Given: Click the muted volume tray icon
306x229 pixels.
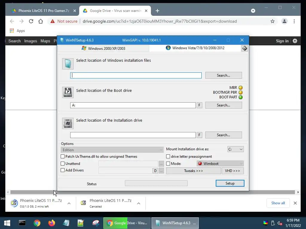Looking at the screenshot, I should pyautogui.click(x=280, y=223).
